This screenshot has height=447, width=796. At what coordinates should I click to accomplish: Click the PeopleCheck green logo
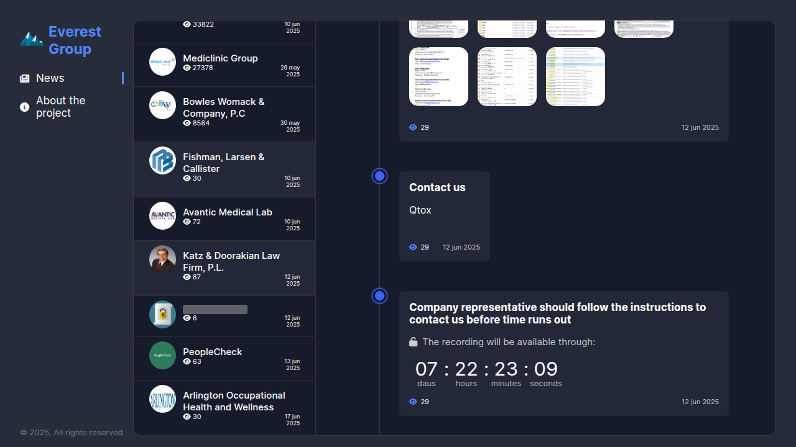(162, 355)
